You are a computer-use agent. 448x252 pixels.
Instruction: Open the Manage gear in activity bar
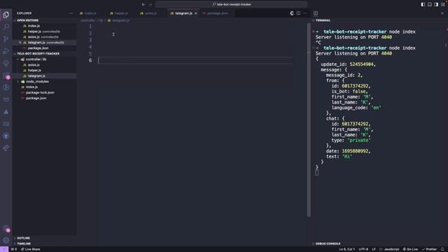(6, 240)
